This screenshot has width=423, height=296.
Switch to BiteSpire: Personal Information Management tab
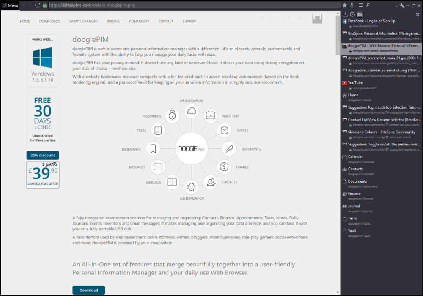[382, 36]
